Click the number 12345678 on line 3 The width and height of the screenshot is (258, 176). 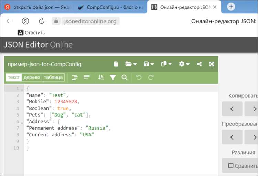tap(66, 102)
